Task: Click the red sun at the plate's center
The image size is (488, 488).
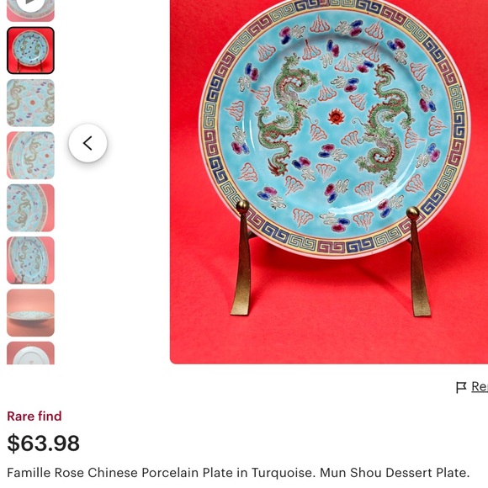Action: click(x=336, y=116)
